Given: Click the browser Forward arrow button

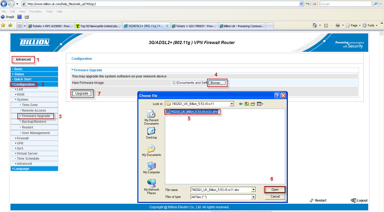Looking at the screenshot, I should point(11,4).
